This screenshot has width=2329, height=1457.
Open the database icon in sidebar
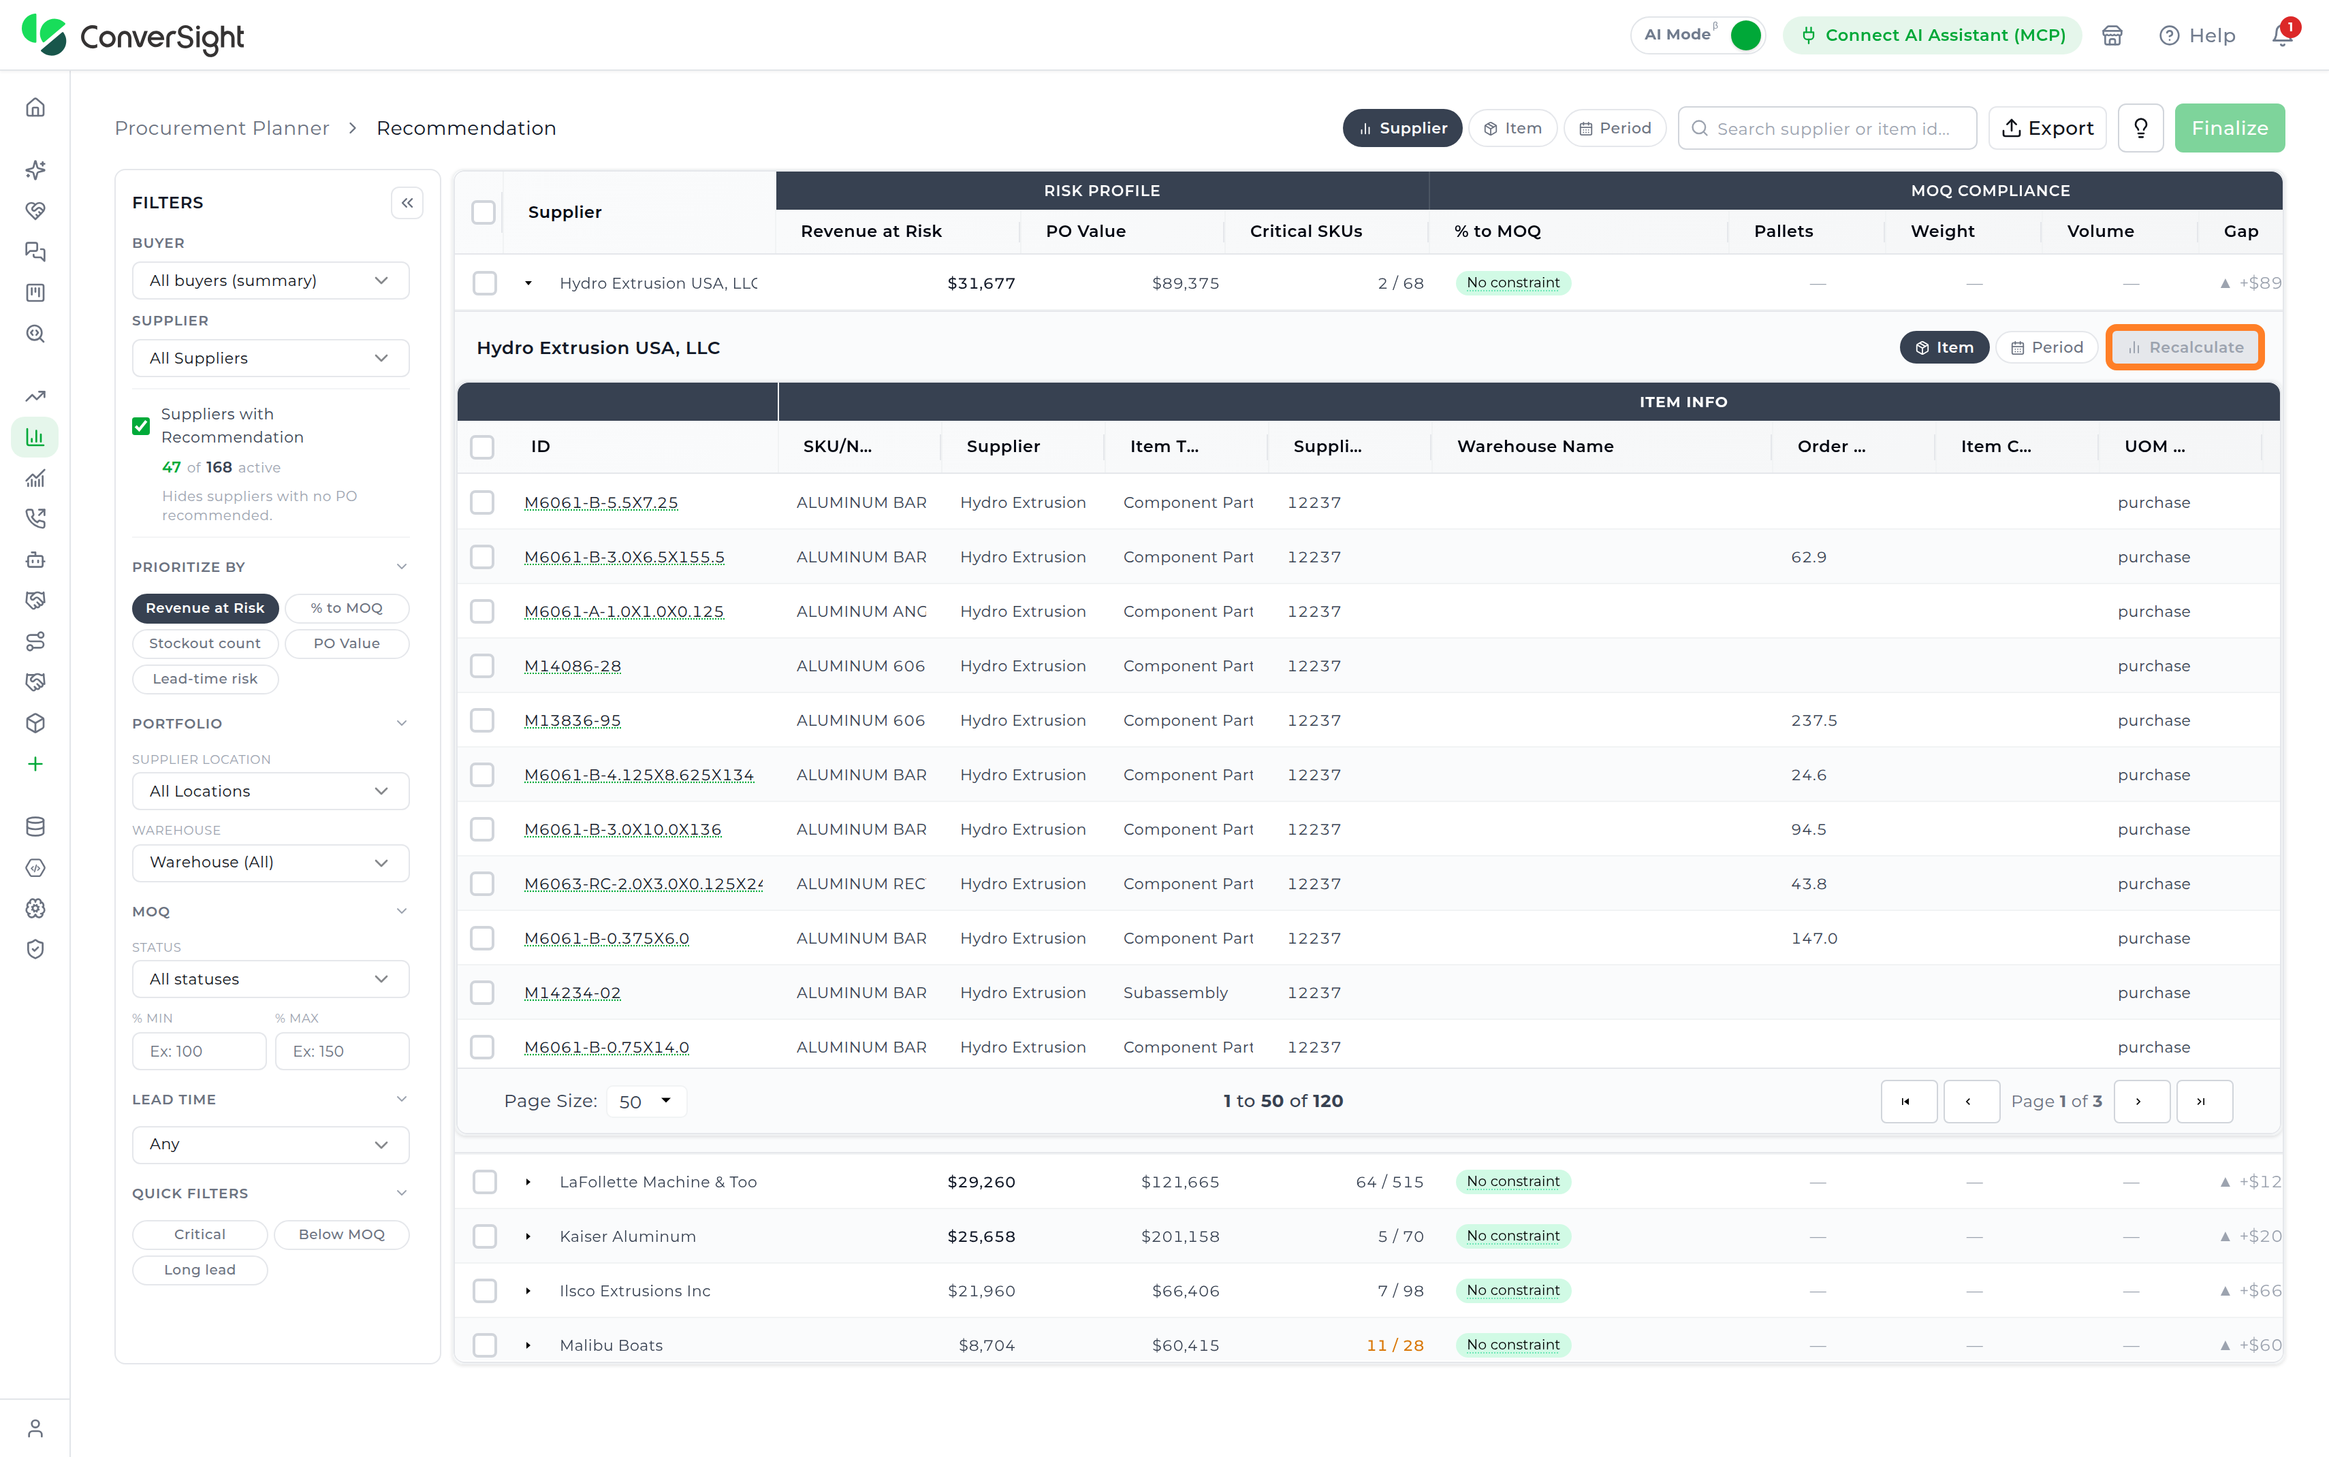click(35, 827)
